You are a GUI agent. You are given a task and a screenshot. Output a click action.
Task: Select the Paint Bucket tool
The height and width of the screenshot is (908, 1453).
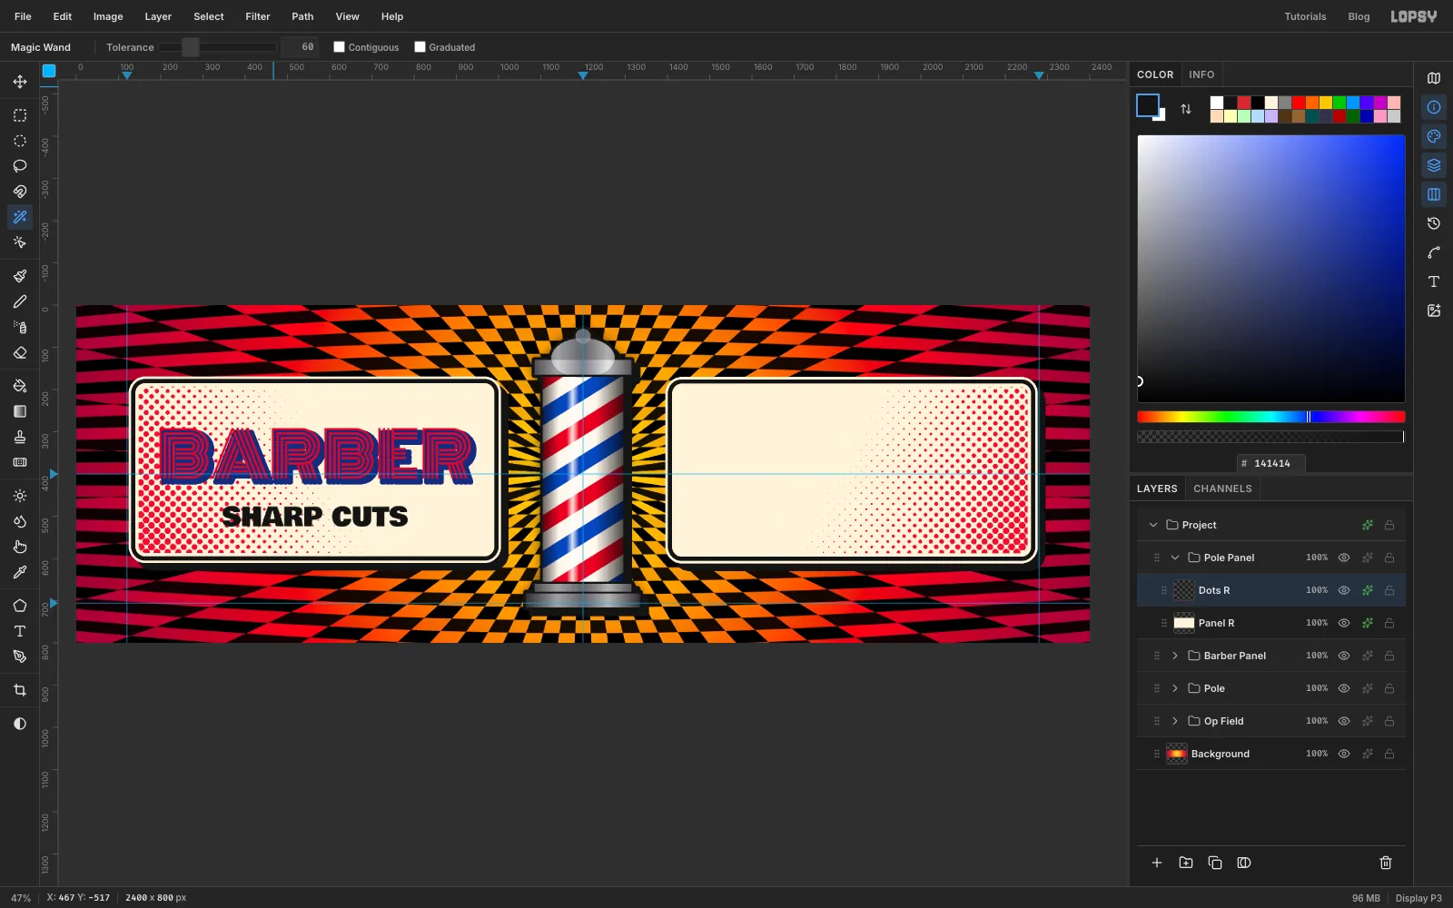[x=20, y=386]
